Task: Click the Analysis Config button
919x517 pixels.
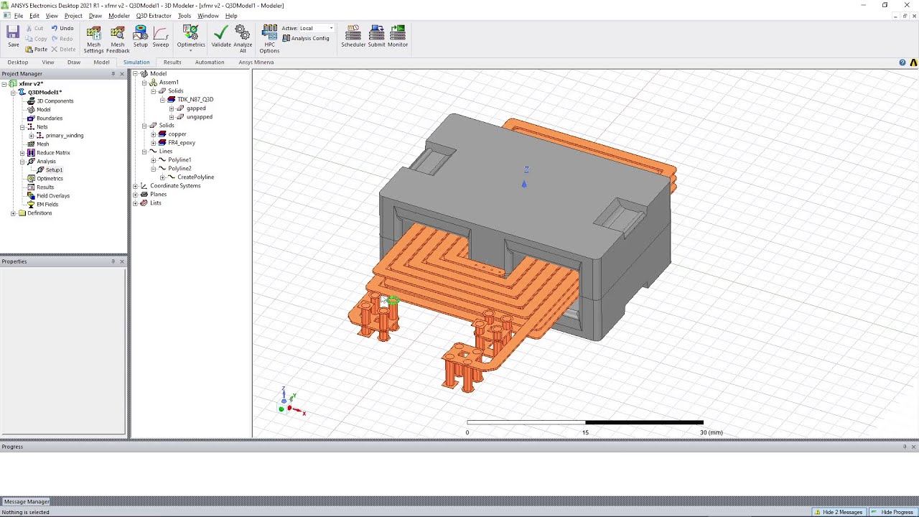Action: 306,39
